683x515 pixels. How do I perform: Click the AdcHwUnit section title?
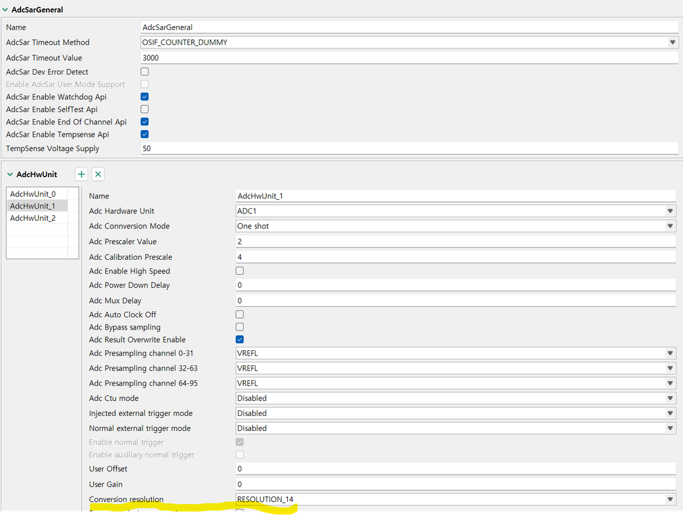[37, 174]
